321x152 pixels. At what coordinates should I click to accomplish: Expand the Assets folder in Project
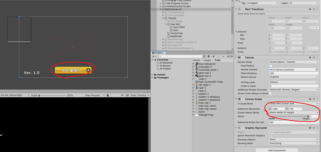pyautogui.click(x=152, y=74)
